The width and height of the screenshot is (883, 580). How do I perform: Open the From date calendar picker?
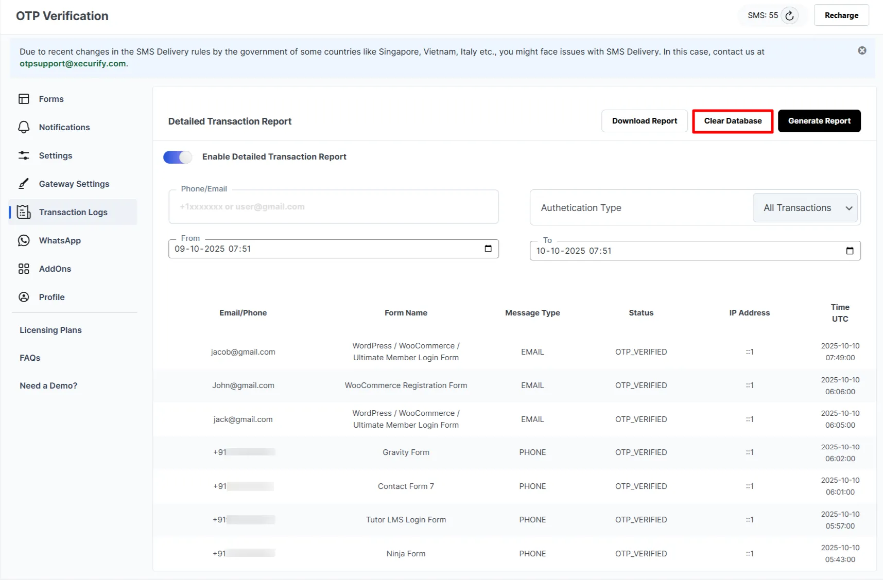pyautogui.click(x=488, y=249)
